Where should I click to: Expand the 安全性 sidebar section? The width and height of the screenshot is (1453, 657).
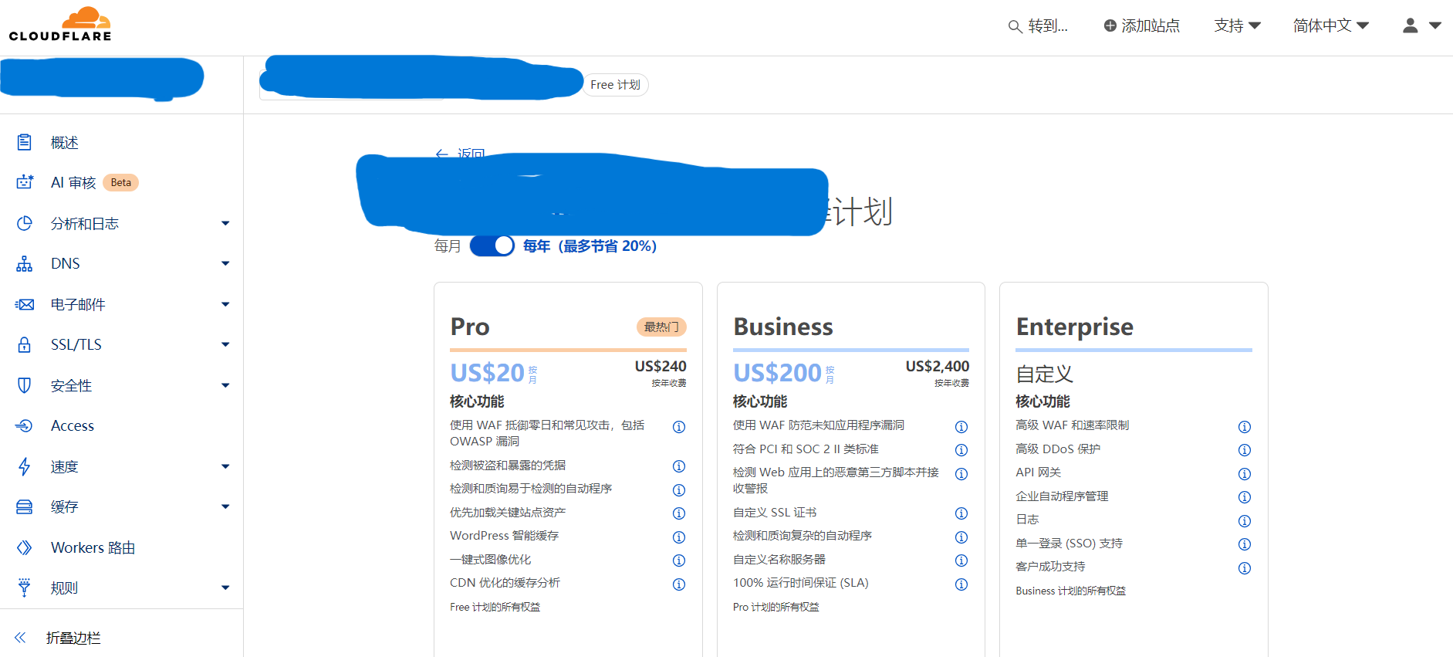(x=225, y=385)
